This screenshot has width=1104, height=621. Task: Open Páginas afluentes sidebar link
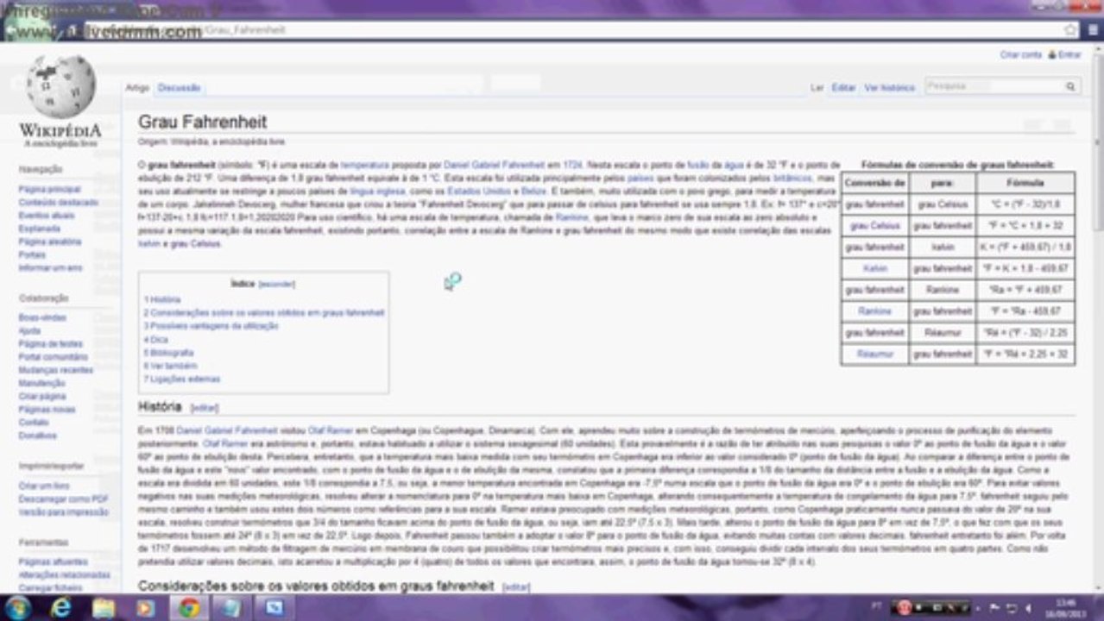click(x=53, y=561)
